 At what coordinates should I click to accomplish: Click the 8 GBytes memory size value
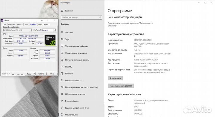(x=47, y=51)
